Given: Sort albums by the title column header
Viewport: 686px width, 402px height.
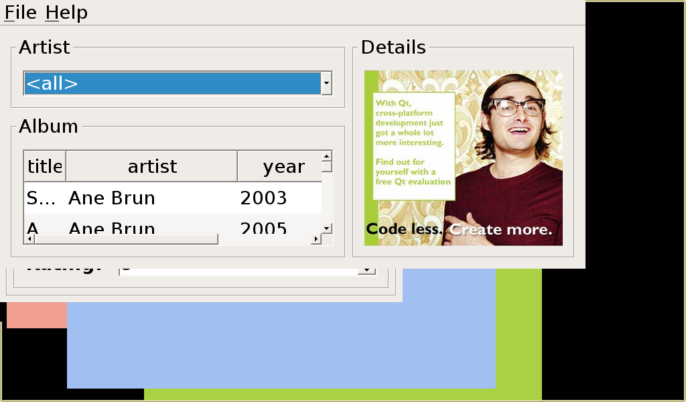Looking at the screenshot, I should [45, 166].
